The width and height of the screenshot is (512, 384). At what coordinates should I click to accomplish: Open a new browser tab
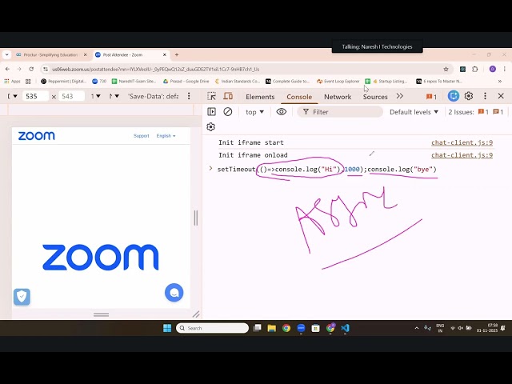[x=177, y=54]
